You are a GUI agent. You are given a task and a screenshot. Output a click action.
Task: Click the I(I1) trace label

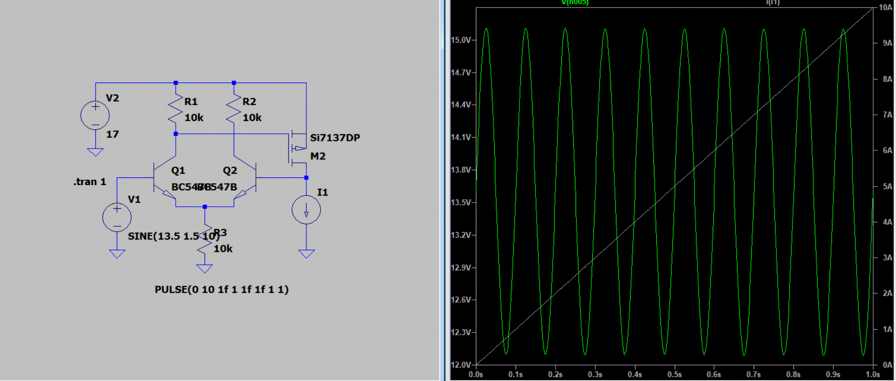coord(773,3)
